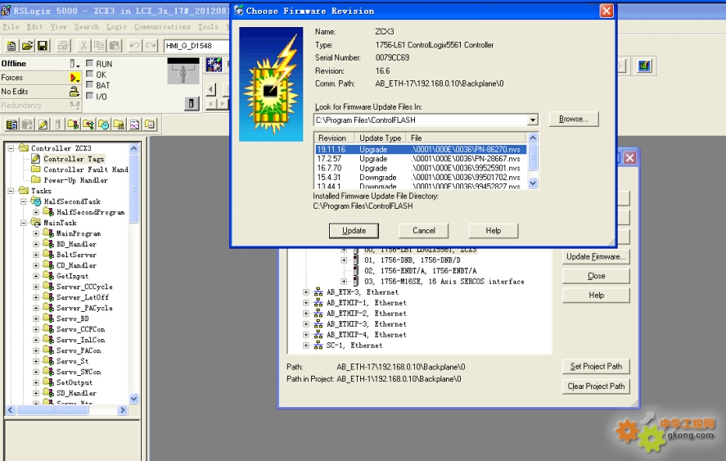Viewport: 726px width, 461px height.
Task: Click the Save floppy disk icon
Action: [x=43, y=45]
